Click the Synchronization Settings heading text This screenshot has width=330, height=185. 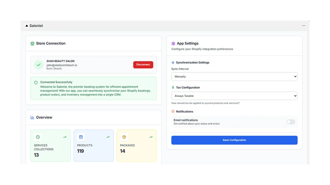coord(193,62)
